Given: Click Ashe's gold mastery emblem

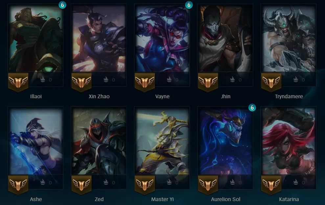Looking at the screenshot, I should (x=18, y=185).
